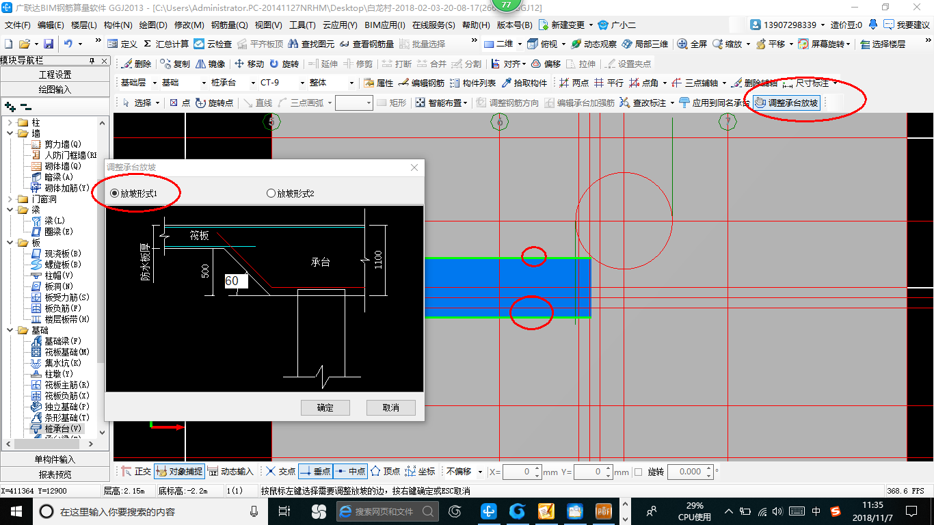Screen dimensions: 934x525
Task: Select 平行 parallel axis tool
Action: [x=609, y=83]
